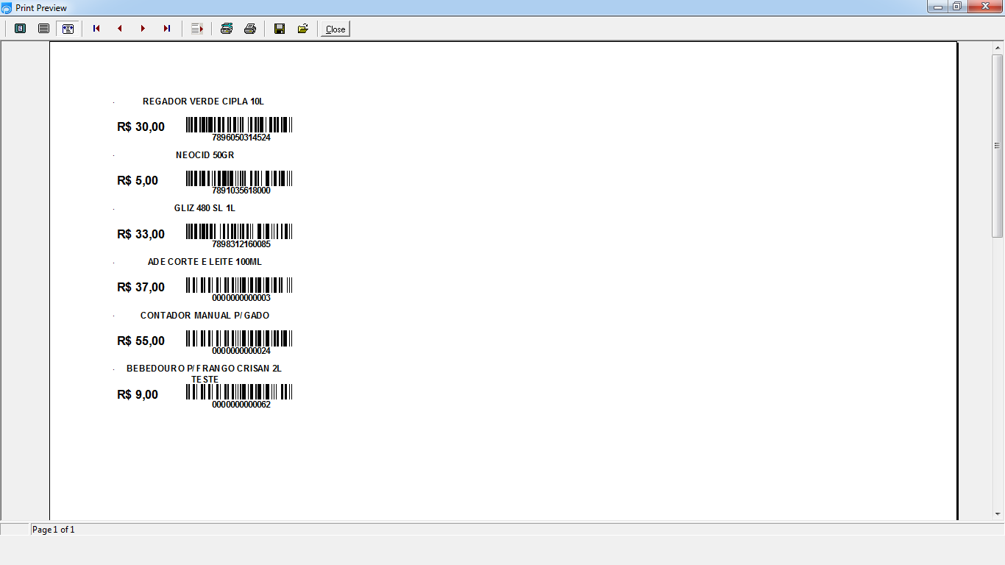Click barcode number 7898312160085

click(241, 244)
